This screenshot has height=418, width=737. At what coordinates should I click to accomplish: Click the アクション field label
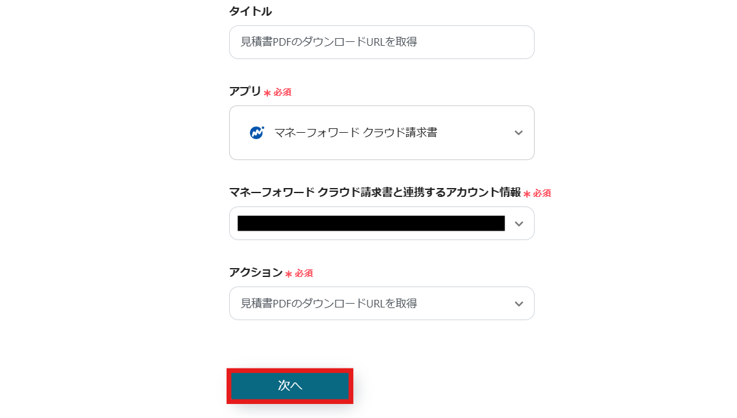coord(255,273)
